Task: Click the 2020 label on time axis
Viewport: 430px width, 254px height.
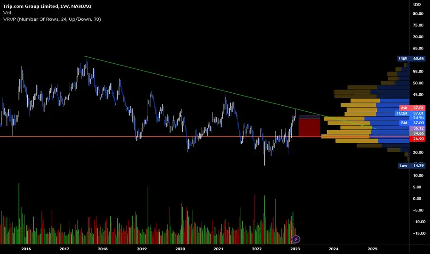Action: (x=180, y=249)
